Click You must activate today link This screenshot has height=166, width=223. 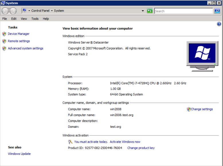coord(91,142)
